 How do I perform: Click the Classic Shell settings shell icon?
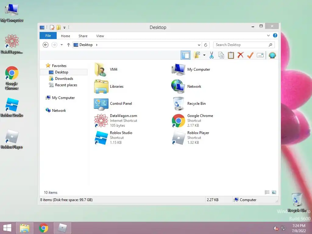coord(272,55)
